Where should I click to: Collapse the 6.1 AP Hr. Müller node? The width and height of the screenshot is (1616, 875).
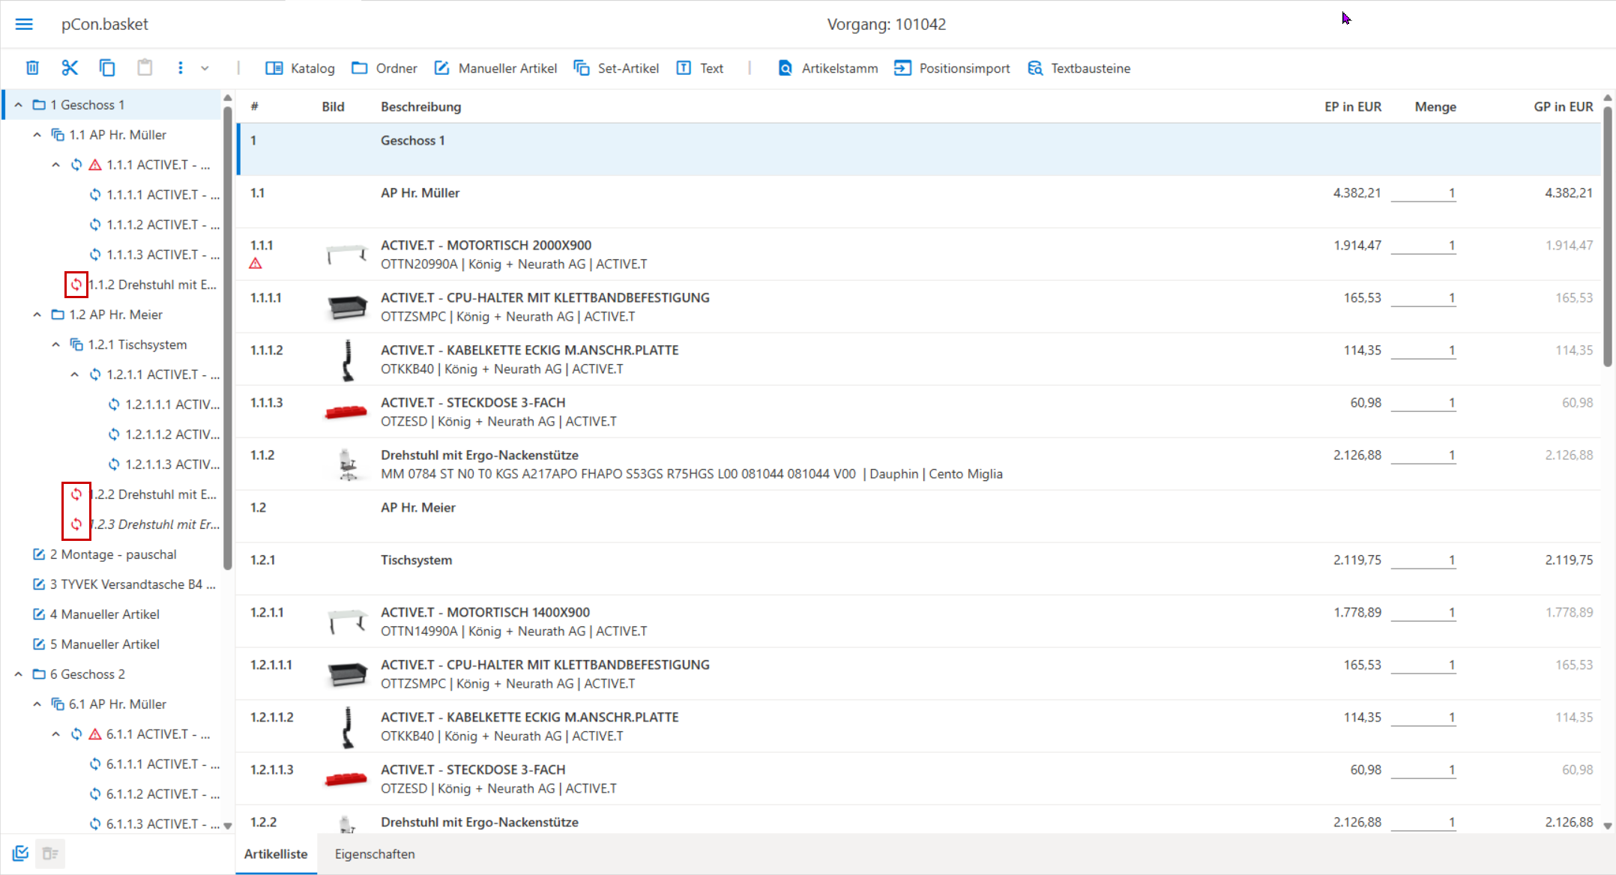point(37,704)
